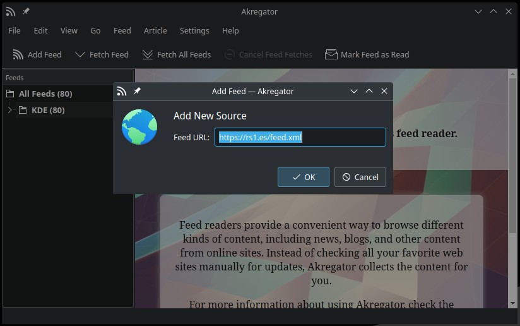Expand the KDE feeds folder
520x326 pixels.
[9, 110]
